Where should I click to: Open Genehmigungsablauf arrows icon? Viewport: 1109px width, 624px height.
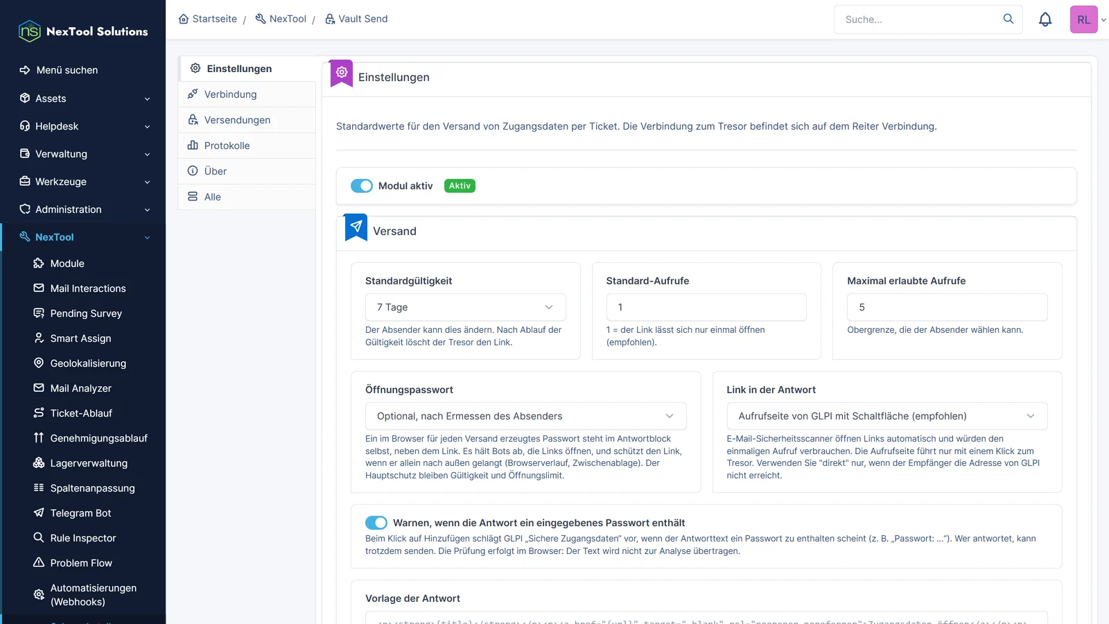pyautogui.click(x=39, y=437)
